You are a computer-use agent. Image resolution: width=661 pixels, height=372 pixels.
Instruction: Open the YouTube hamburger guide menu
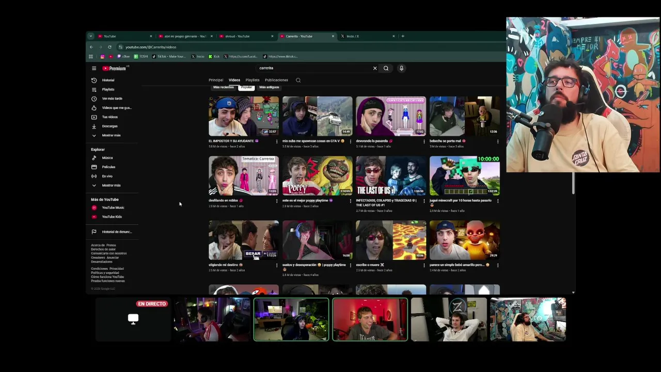[94, 68]
